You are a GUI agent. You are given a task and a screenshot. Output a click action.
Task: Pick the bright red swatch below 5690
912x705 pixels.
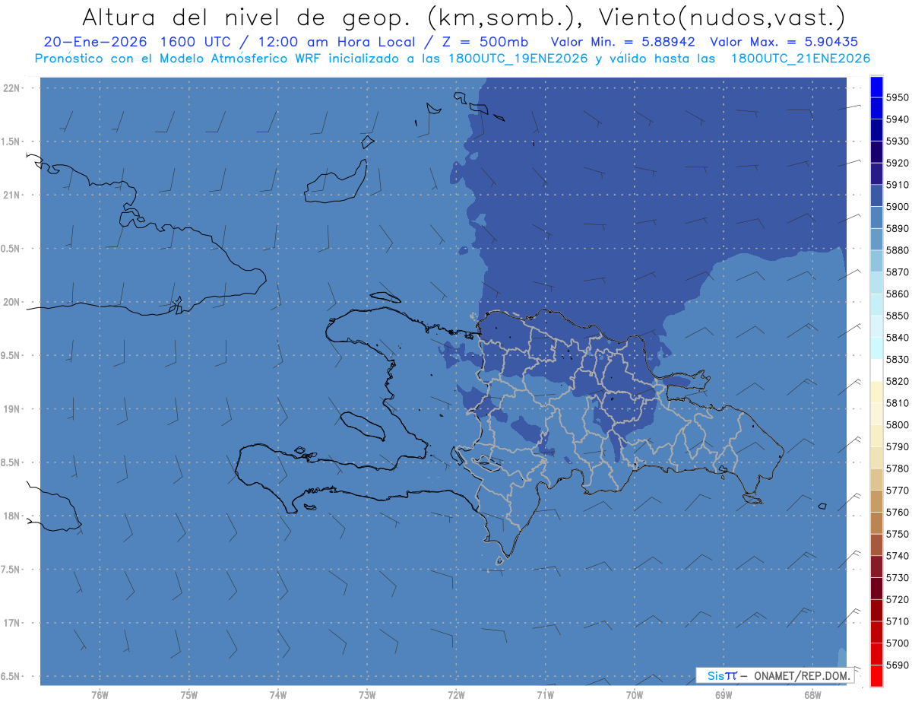(x=876, y=675)
